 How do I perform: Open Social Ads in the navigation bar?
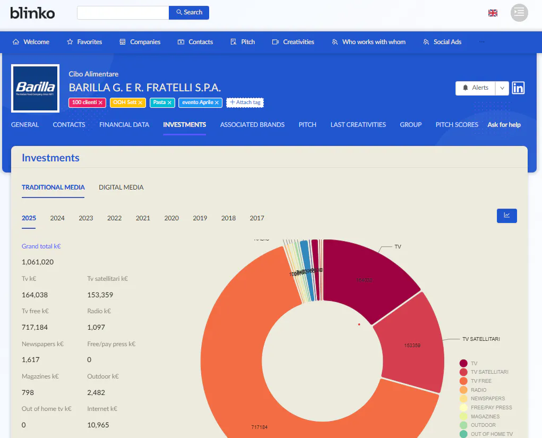(442, 42)
